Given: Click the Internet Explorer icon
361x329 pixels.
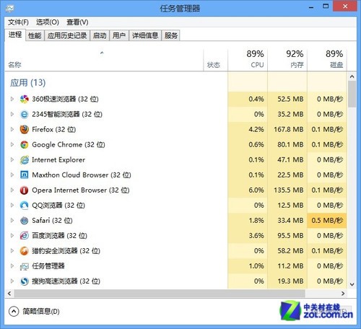Looking at the screenshot, I should click(x=24, y=159).
